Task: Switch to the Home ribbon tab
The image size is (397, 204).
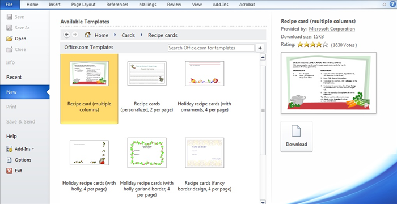Action: pos(32,5)
